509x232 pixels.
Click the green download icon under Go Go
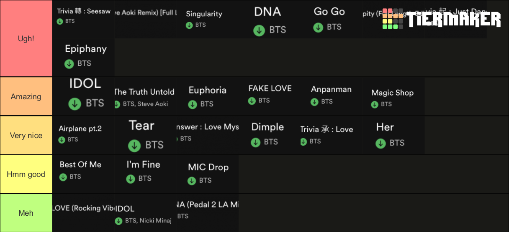click(318, 28)
